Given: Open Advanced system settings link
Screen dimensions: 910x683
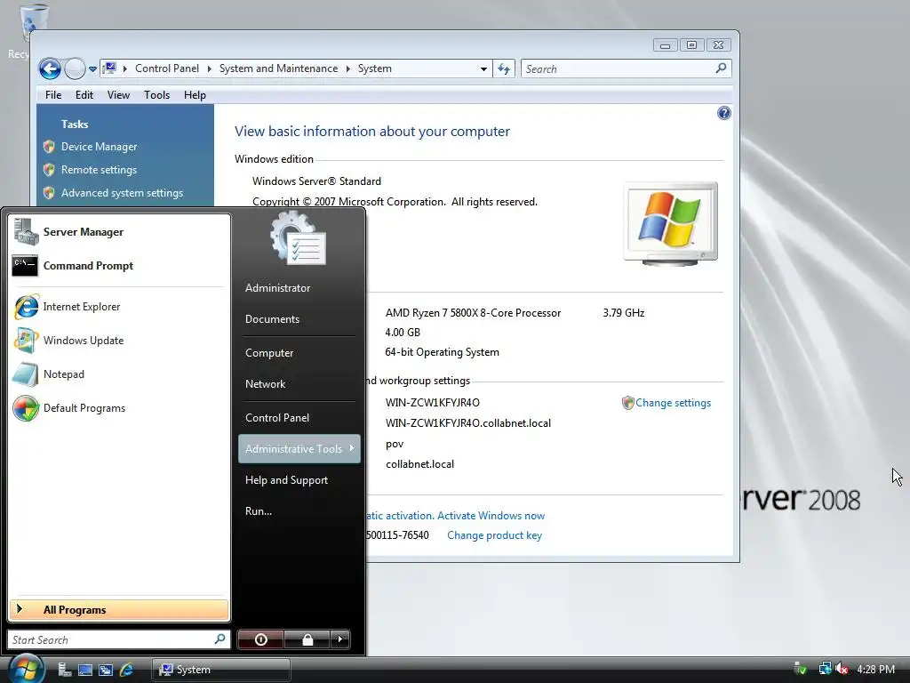Looking at the screenshot, I should tap(122, 193).
